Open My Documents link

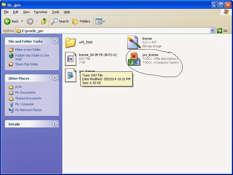coord(25,92)
